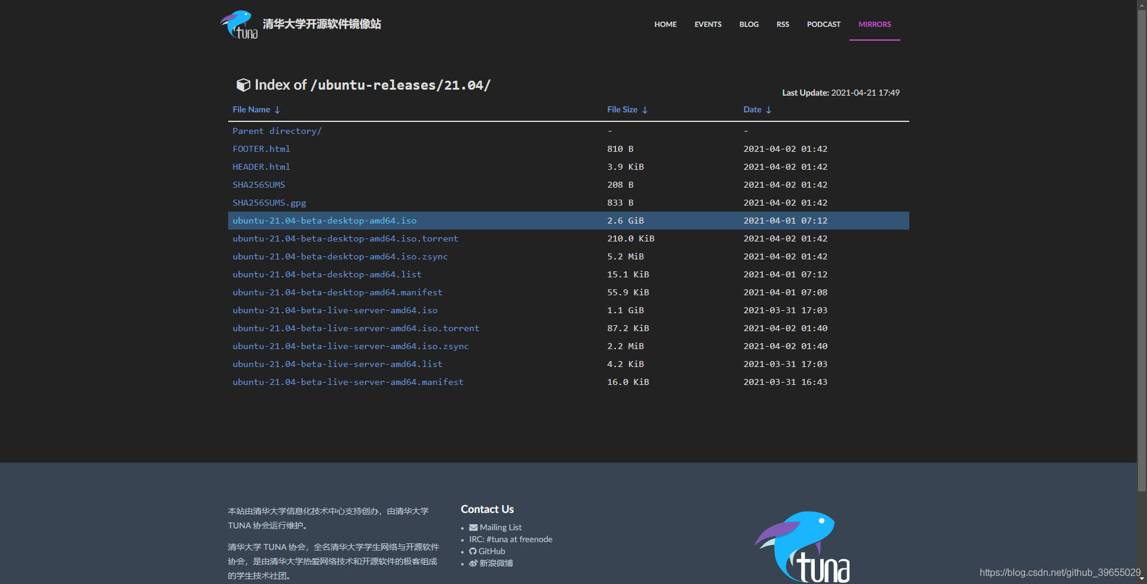Go to the BLOG menu item
The image size is (1147, 584).
[749, 25]
